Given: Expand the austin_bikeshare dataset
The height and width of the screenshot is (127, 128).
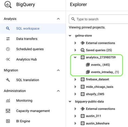Looking at the screenshot, I should 75,123.
